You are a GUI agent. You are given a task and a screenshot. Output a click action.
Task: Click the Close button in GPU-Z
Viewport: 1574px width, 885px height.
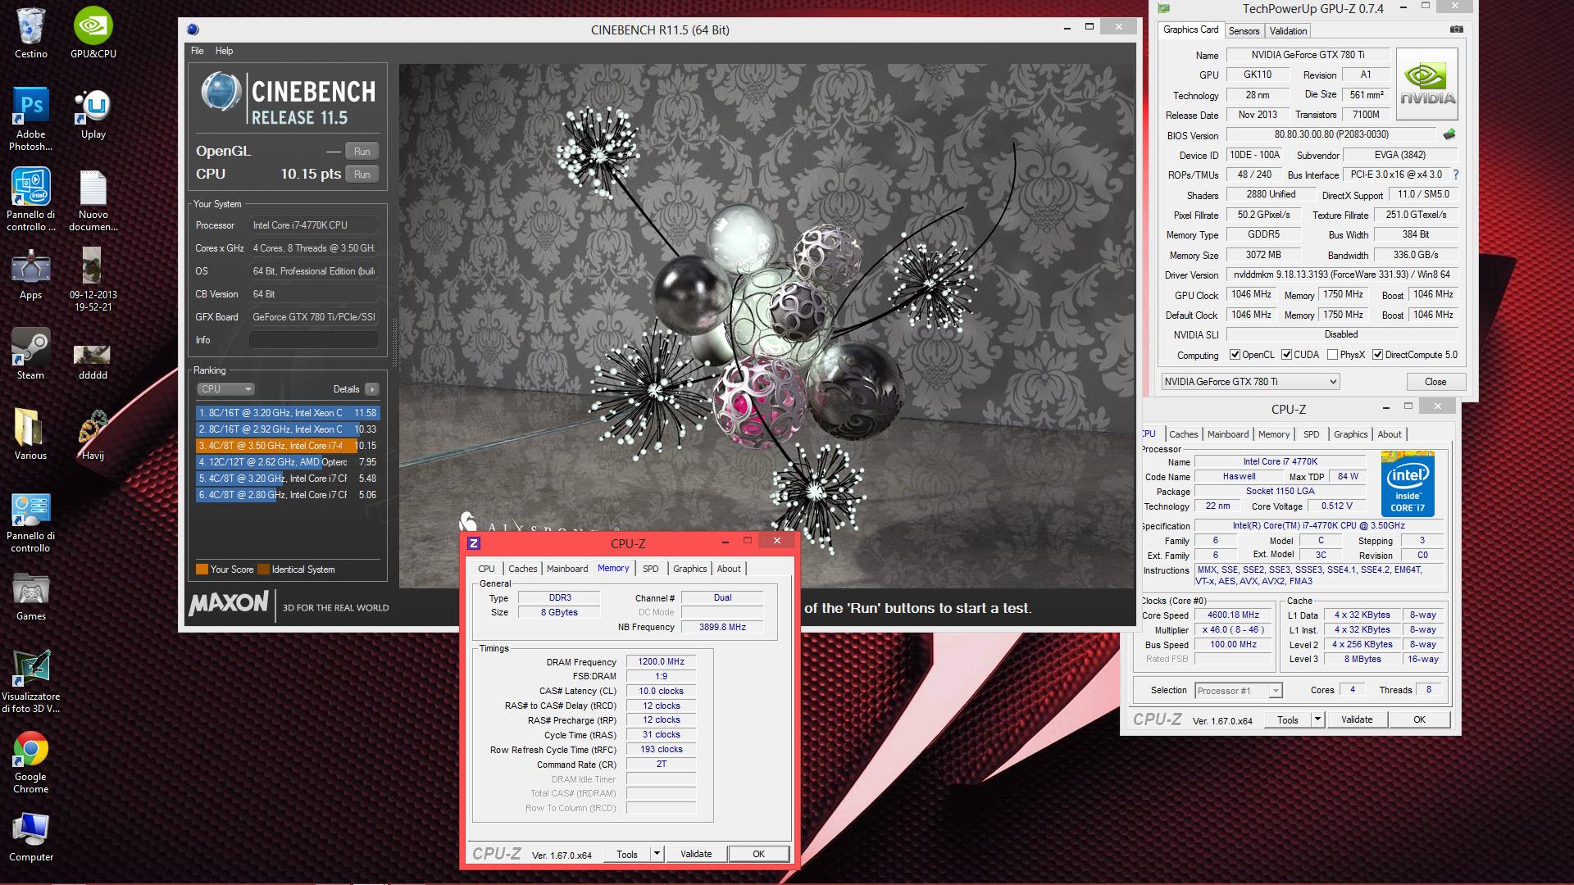(x=1435, y=382)
